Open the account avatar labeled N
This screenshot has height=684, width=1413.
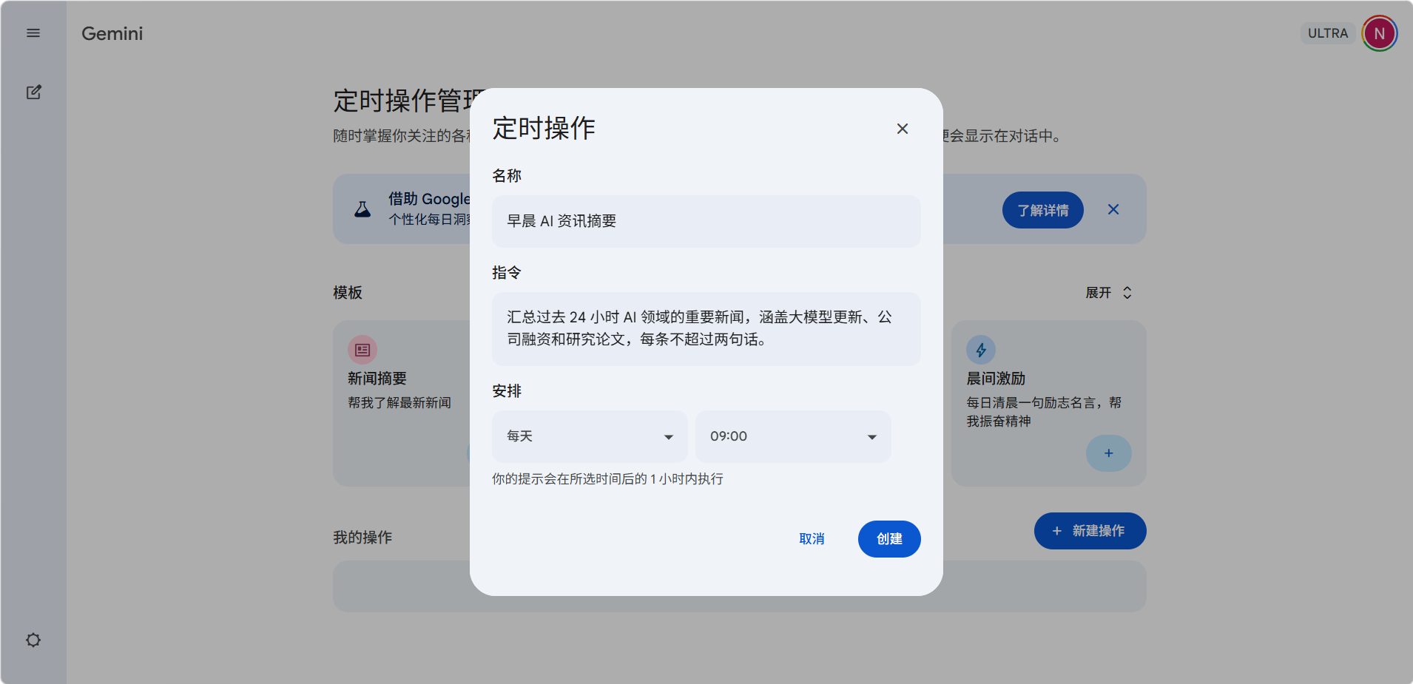point(1379,33)
